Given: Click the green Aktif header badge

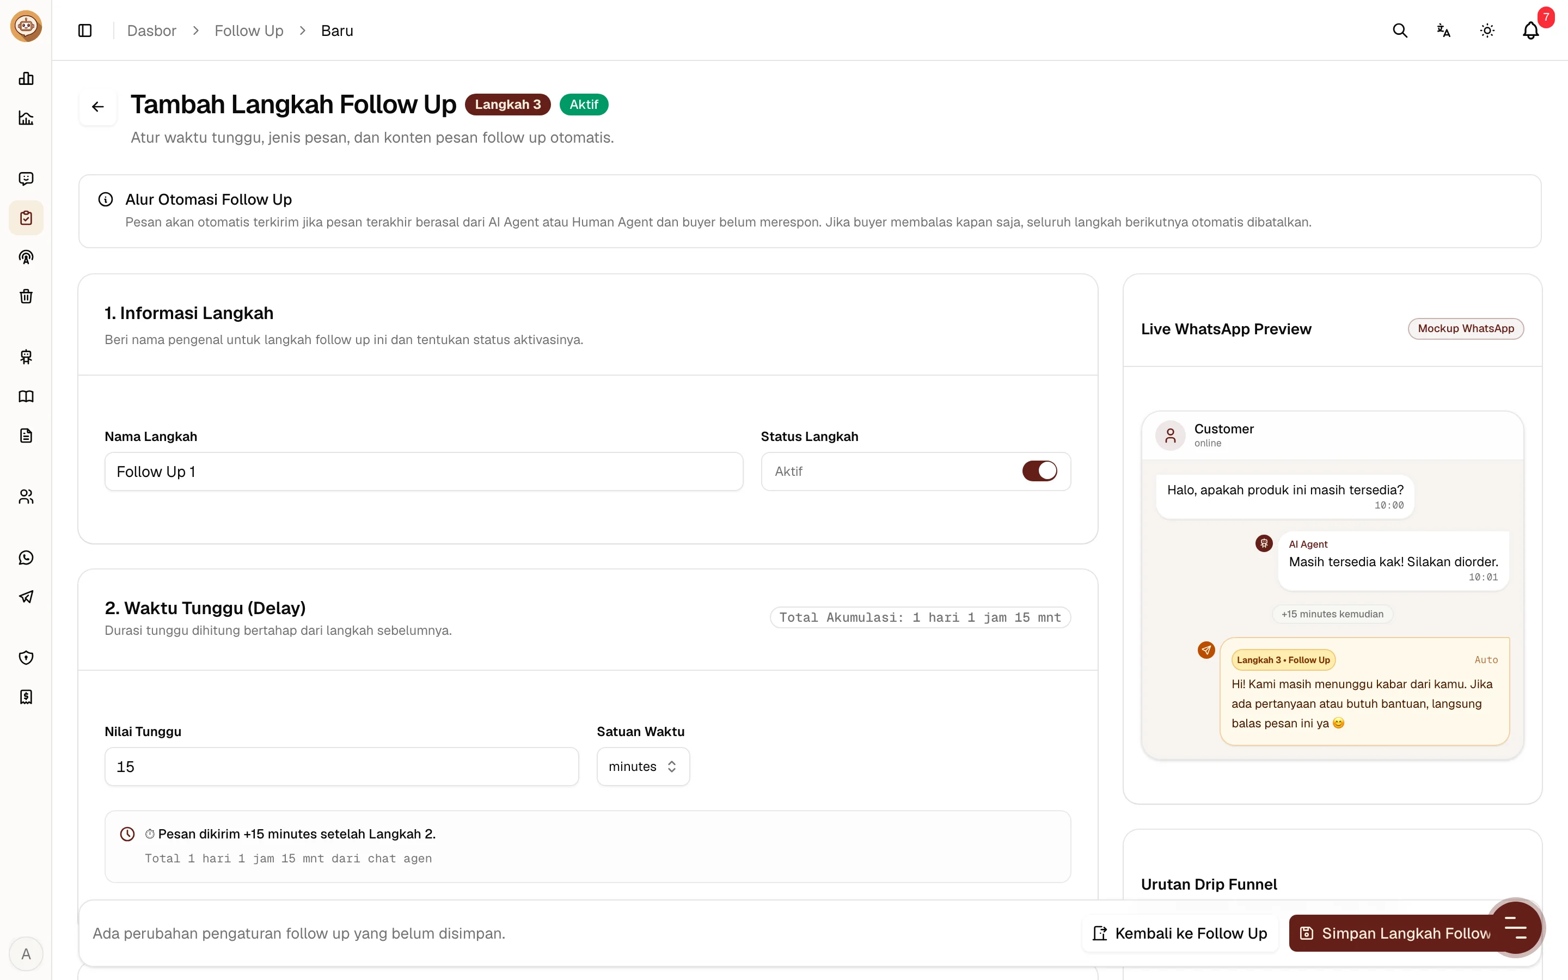Looking at the screenshot, I should click(584, 105).
